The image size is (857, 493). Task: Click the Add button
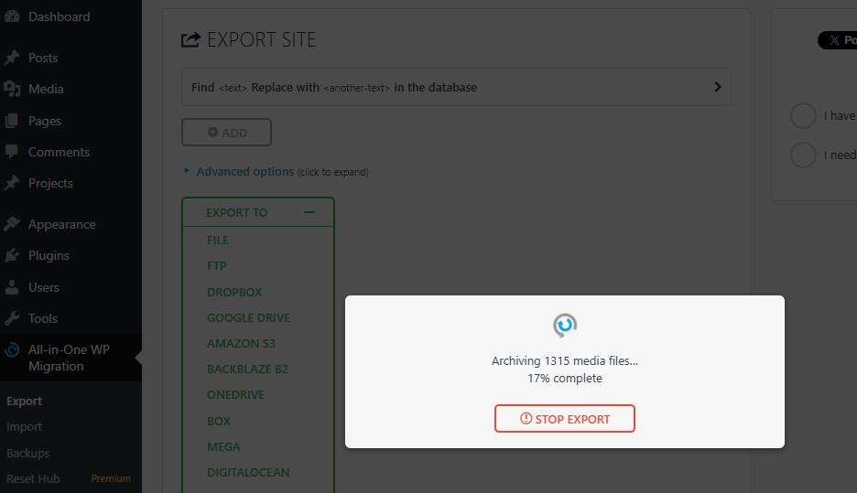226,133
